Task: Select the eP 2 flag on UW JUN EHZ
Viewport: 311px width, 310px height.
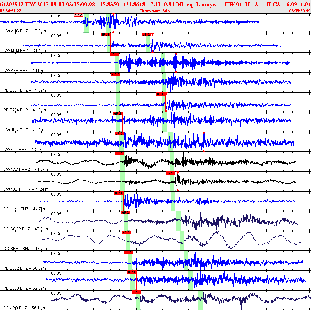Action: pyautogui.click(x=118, y=114)
